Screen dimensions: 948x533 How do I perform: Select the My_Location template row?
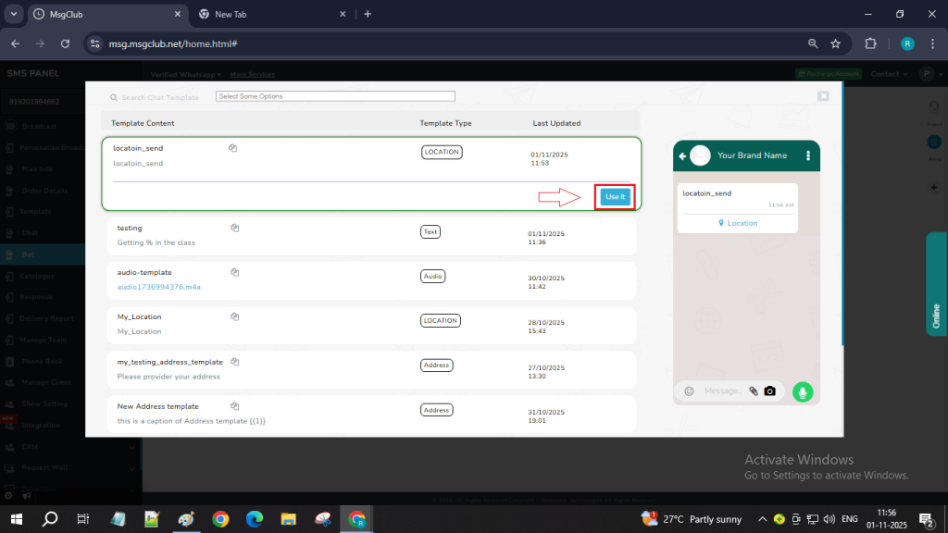pos(370,324)
